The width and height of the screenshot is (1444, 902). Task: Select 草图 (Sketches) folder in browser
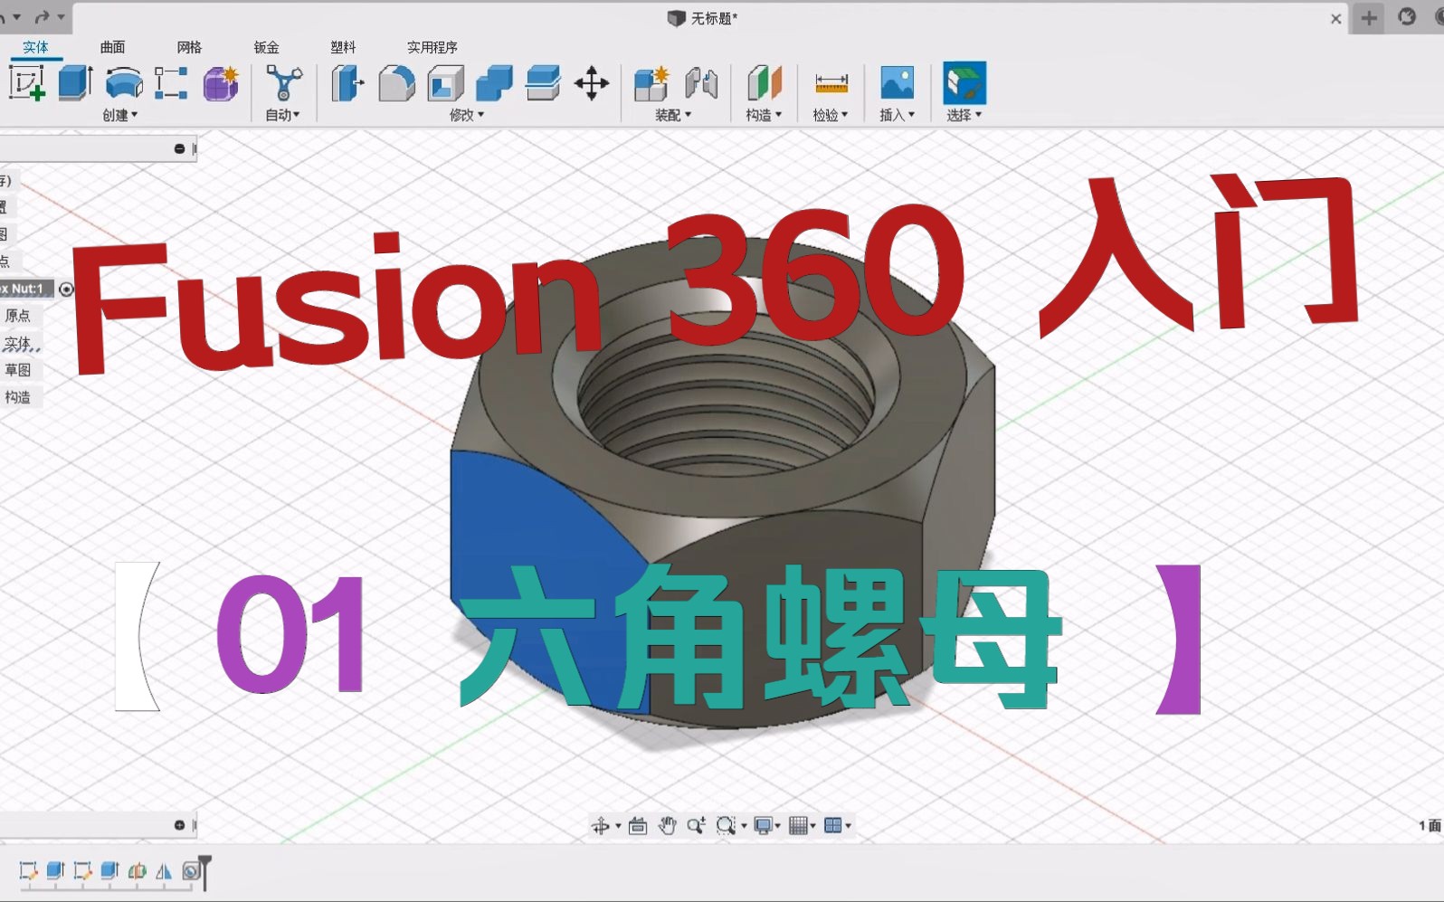(18, 370)
